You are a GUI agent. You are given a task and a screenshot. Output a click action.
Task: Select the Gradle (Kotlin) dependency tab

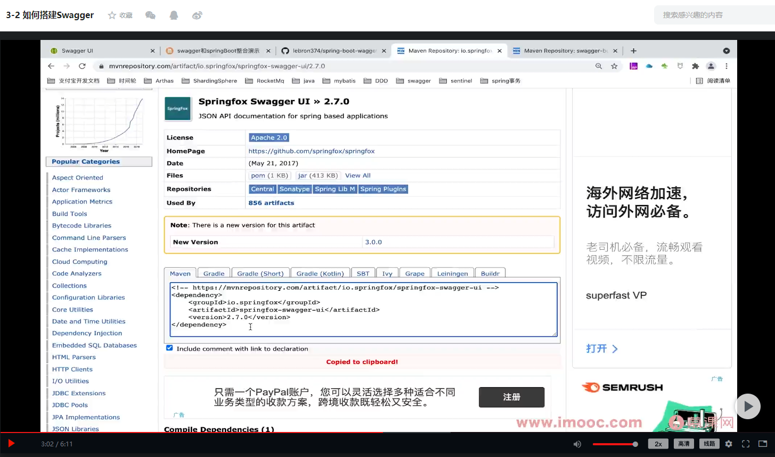[x=320, y=273]
